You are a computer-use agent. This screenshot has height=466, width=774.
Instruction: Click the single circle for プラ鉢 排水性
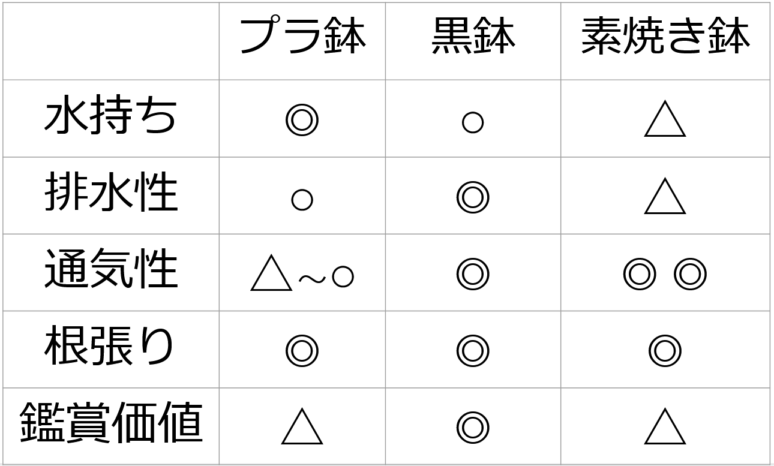tap(302, 199)
